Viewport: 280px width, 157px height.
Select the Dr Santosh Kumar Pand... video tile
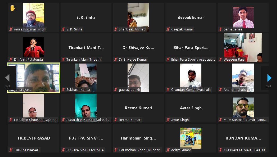243,108
